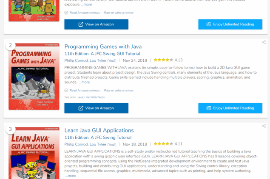This screenshot has height=179, width=270.
Task: Click the Learn Java GUI Applications cover image
Action: click(x=34, y=153)
